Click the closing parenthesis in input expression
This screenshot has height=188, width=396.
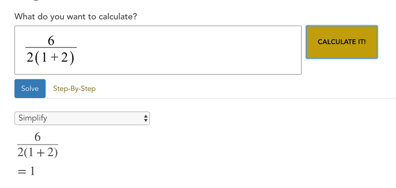(72, 58)
